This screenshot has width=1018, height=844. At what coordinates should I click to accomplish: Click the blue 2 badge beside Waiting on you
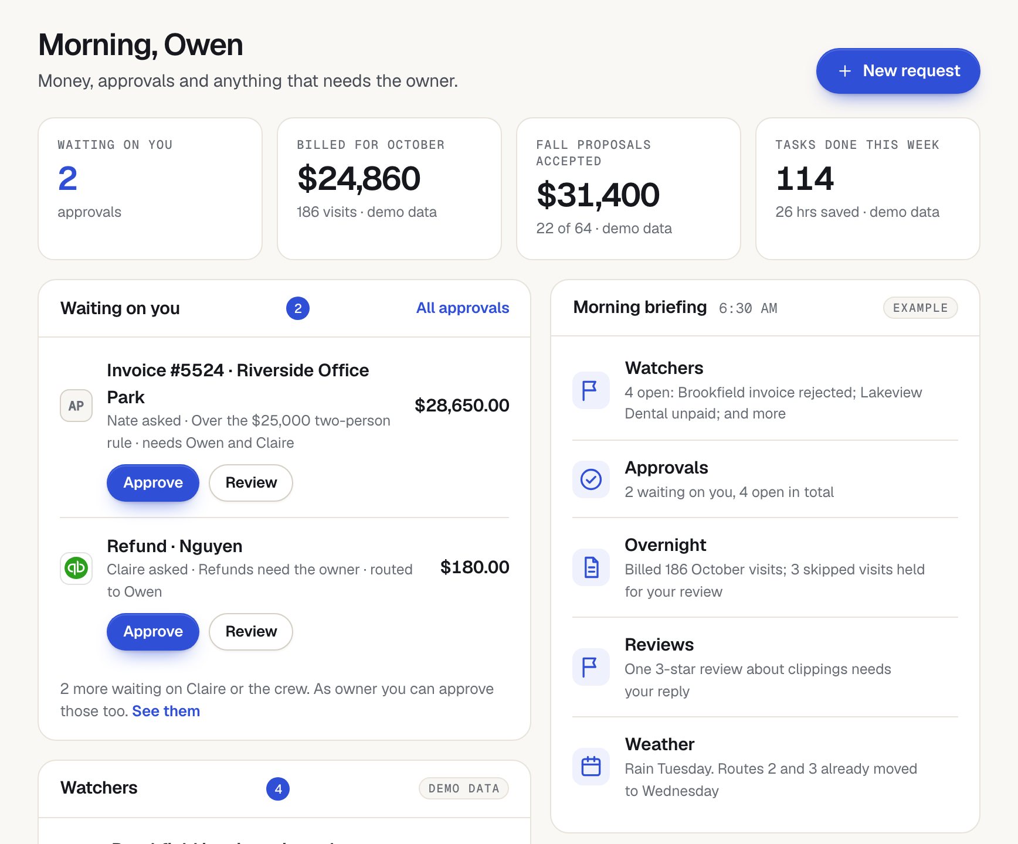coord(298,308)
